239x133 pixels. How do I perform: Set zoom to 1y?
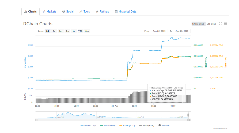[74, 31]
